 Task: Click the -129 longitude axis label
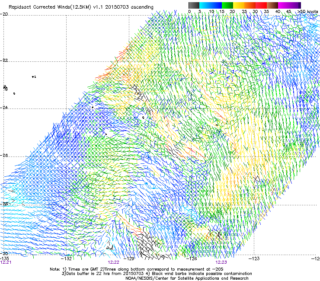[x=129, y=259]
